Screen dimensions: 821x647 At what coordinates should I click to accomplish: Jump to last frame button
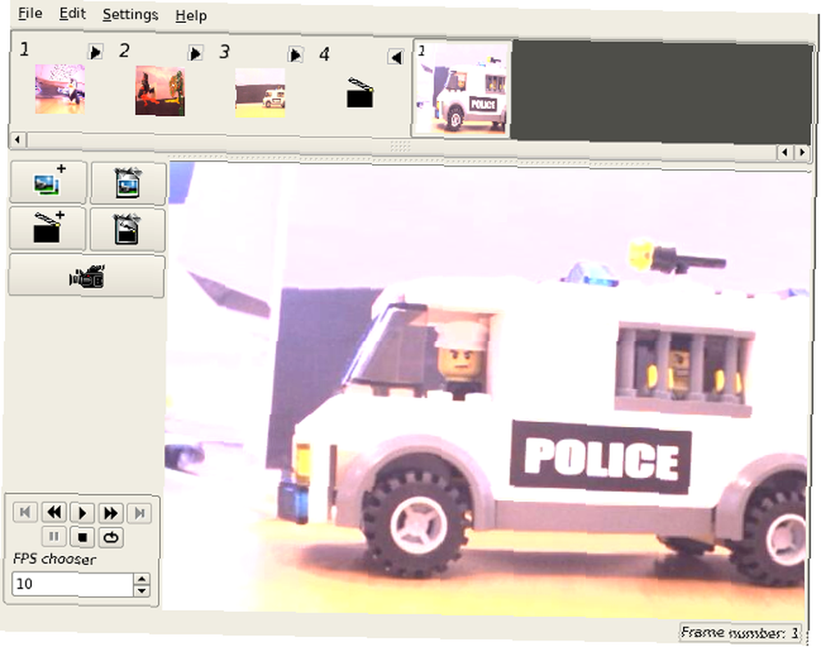(x=140, y=513)
